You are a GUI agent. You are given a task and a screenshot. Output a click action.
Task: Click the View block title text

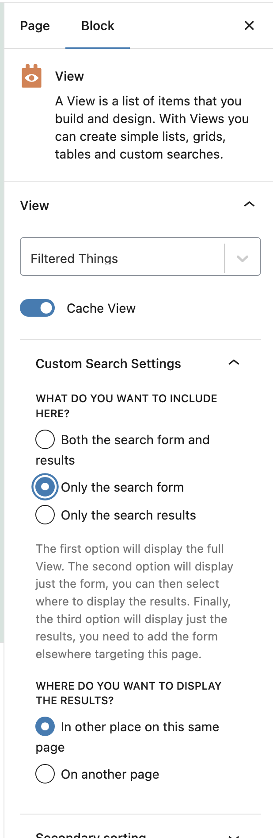click(69, 76)
